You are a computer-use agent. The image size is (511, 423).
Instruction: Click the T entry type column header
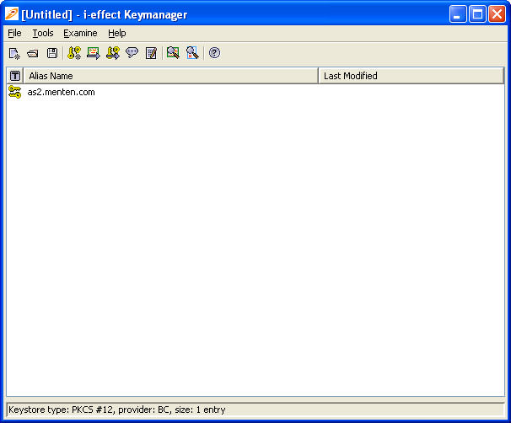click(x=14, y=76)
